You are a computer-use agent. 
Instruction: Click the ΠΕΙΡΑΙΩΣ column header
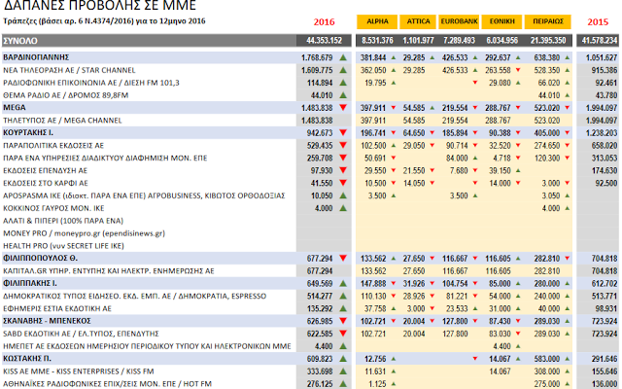548,21
